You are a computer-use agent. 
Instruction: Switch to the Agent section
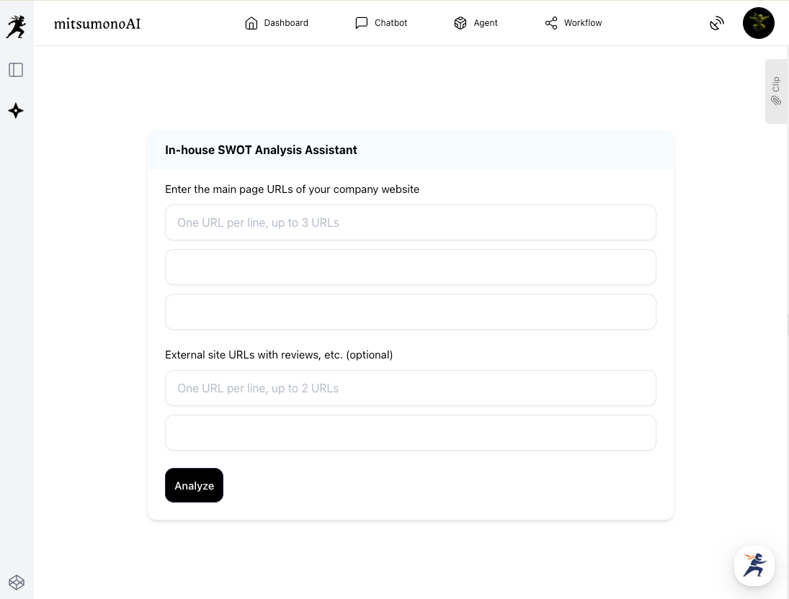click(x=476, y=23)
